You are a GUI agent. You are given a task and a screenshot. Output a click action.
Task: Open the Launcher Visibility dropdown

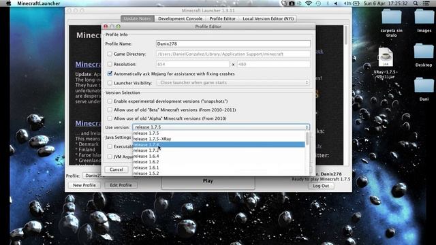coord(233,82)
